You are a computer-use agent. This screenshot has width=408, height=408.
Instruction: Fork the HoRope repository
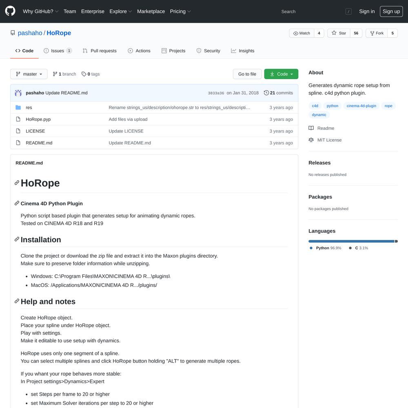[377, 33]
